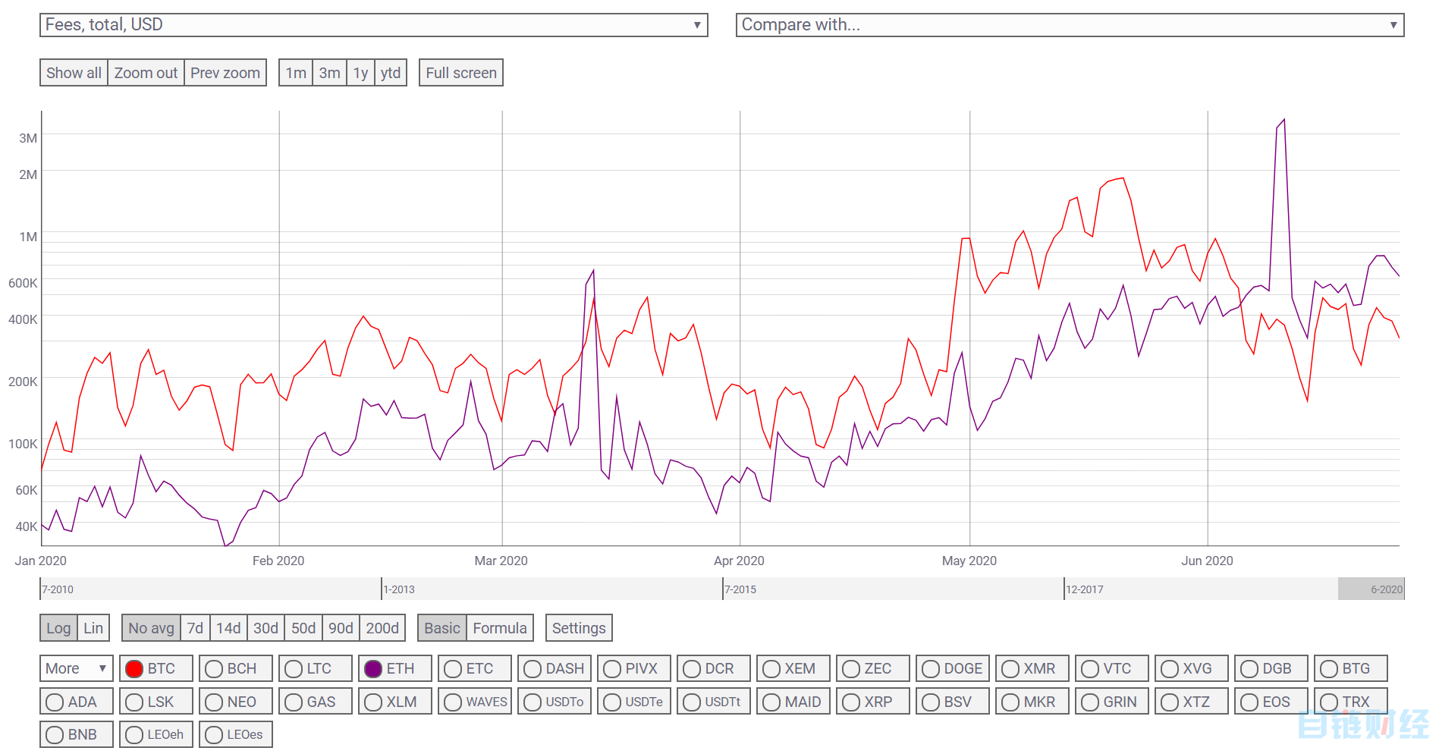Enable the BNB series
Viewport: 1439px width, 754px height.
(77, 734)
